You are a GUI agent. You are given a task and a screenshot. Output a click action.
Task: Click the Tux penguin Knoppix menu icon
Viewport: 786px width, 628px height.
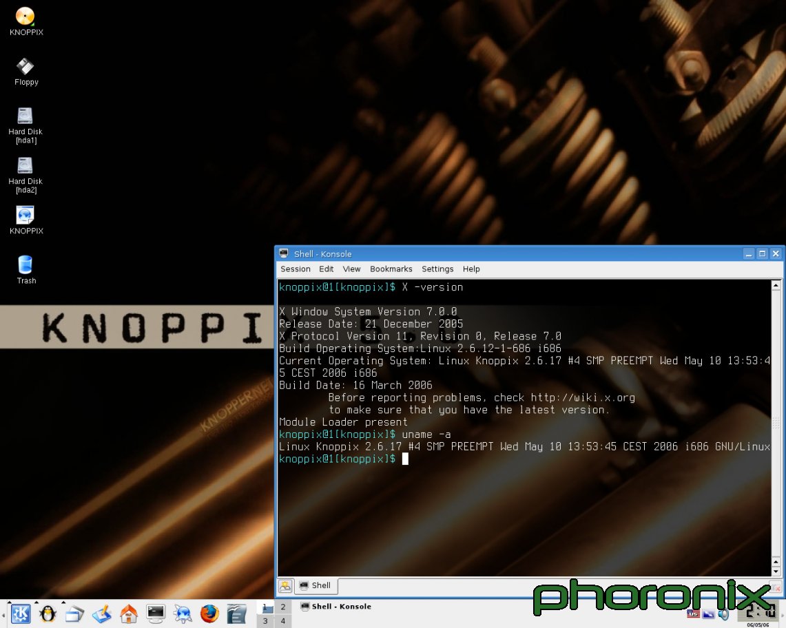[x=48, y=613]
